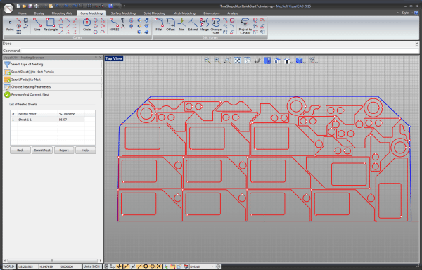Select the Circle tool
Image resolution: width=422 pixels, height=270 pixels.
coord(87,24)
